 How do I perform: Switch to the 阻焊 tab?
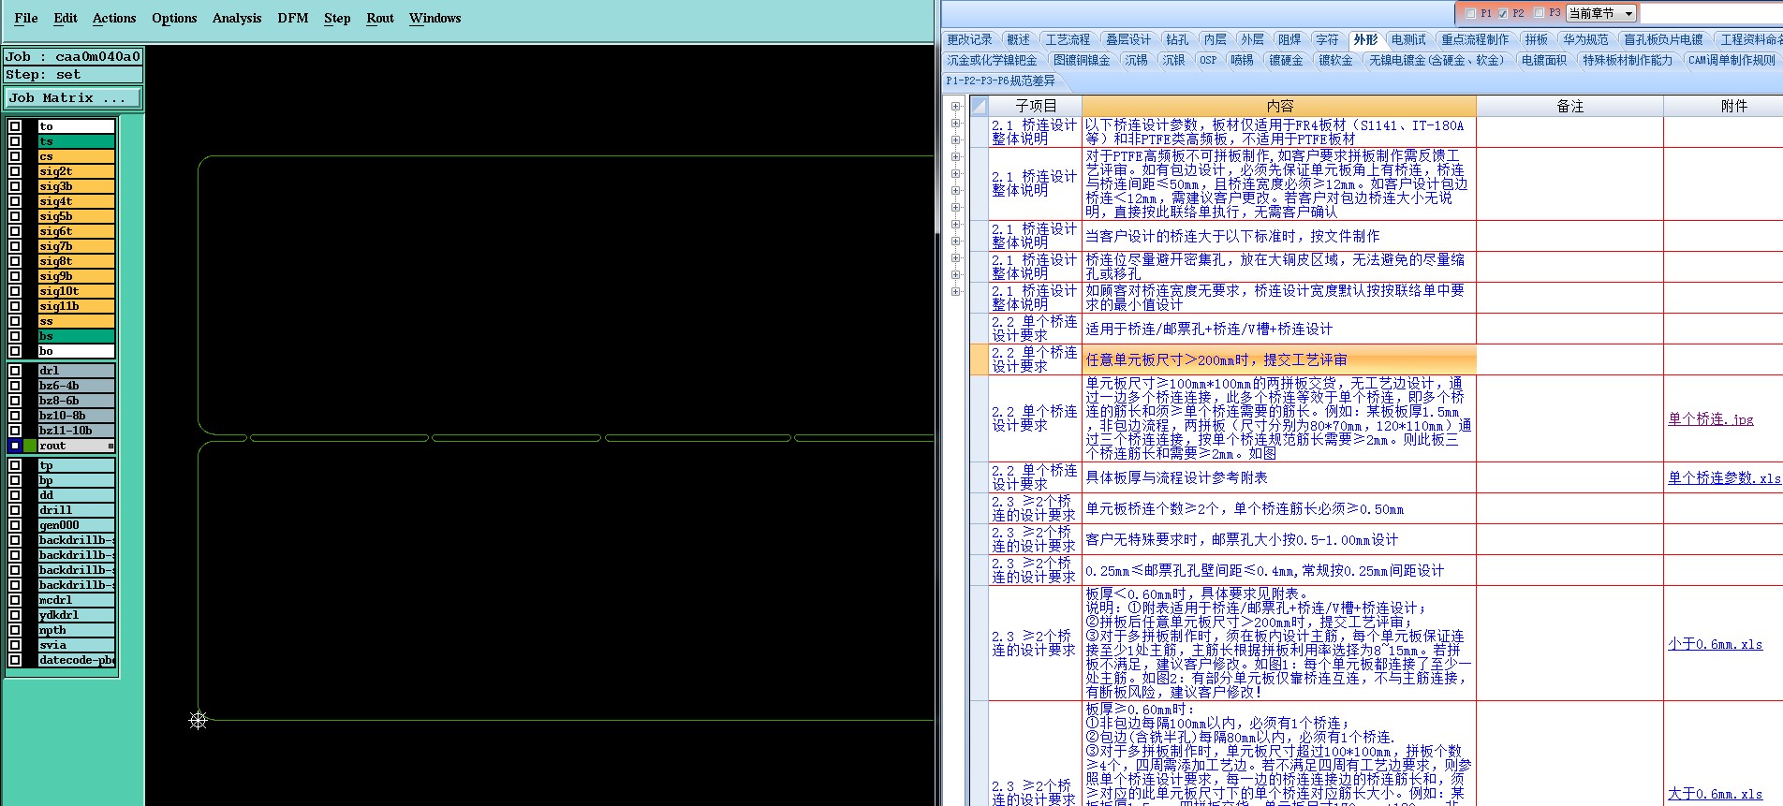pos(1289,39)
